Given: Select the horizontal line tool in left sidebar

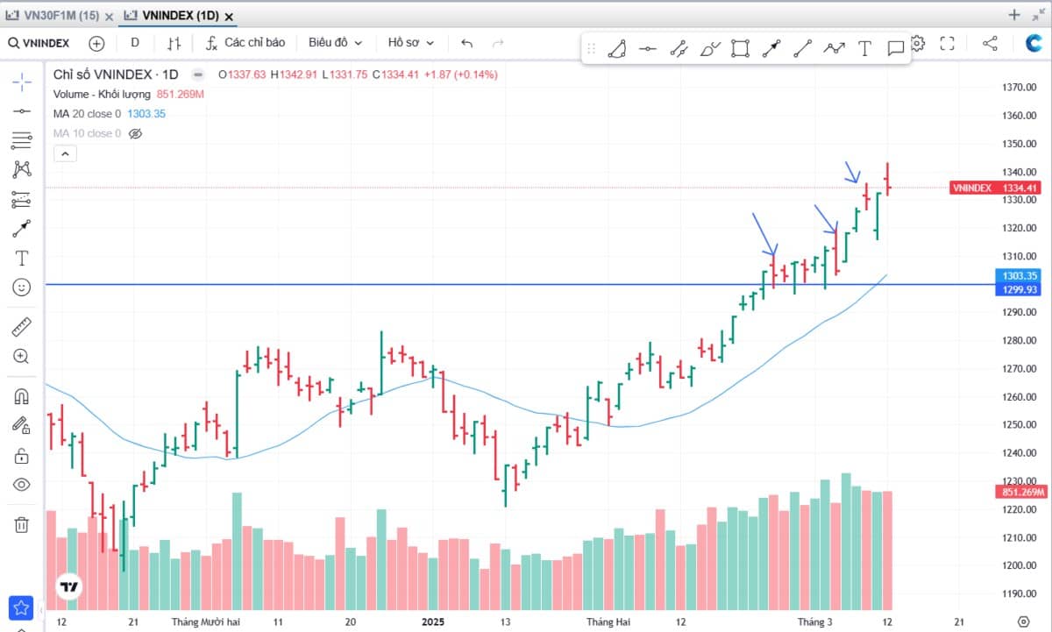Looking at the screenshot, I should 22,111.
